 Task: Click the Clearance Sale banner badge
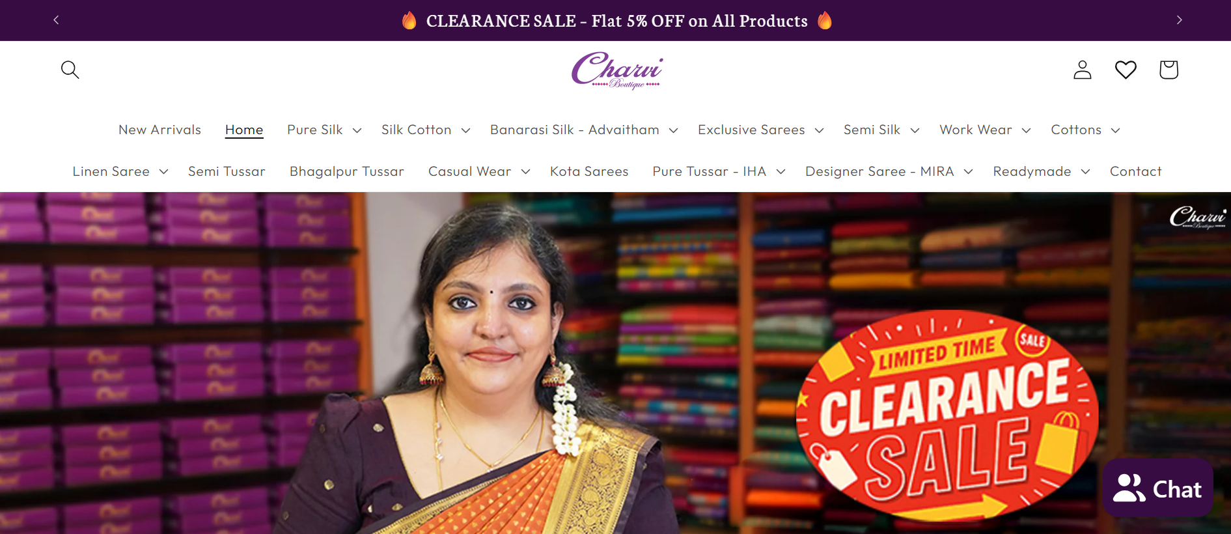[947, 415]
